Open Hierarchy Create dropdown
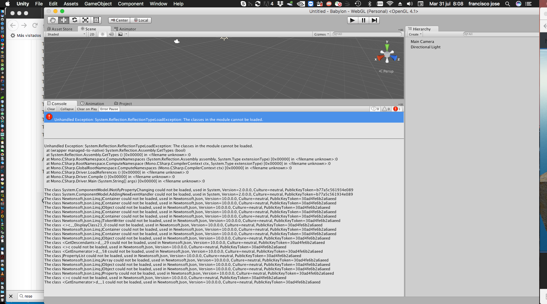 click(x=415, y=34)
